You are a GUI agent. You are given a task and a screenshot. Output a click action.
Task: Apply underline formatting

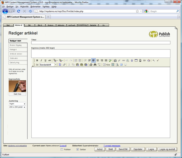coord(45,61)
